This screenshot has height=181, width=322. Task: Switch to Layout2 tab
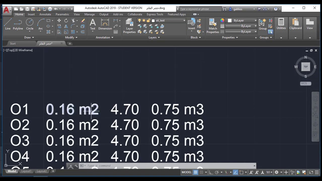[x=42, y=171]
